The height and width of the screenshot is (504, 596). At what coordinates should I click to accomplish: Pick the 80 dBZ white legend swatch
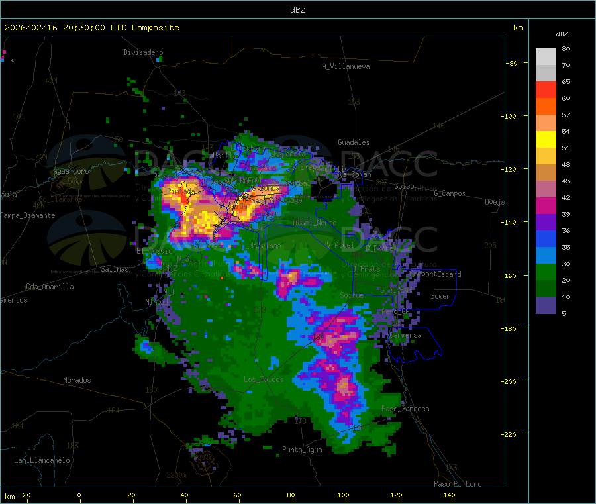click(x=546, y=56)
